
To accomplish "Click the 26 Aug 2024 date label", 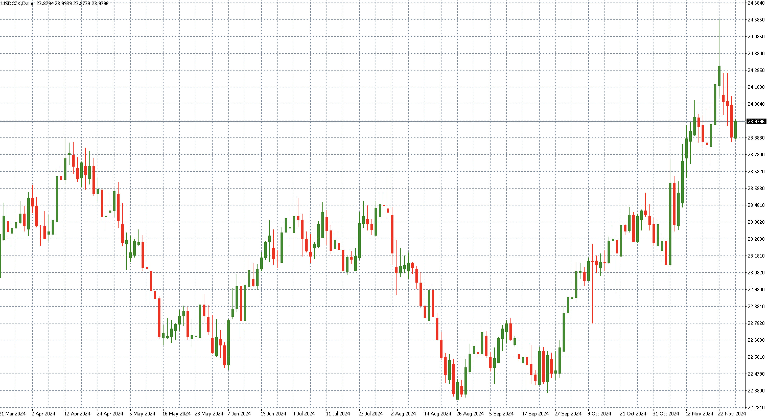I will click(x=470, y=414).
